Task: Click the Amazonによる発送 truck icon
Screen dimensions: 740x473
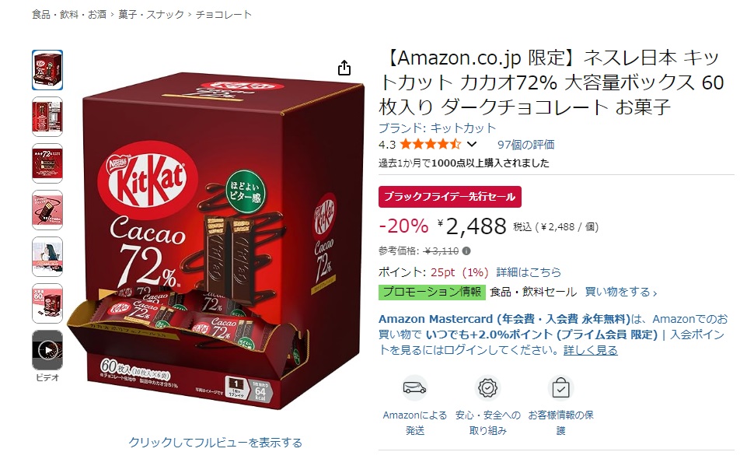Action: tap(414, 388)
